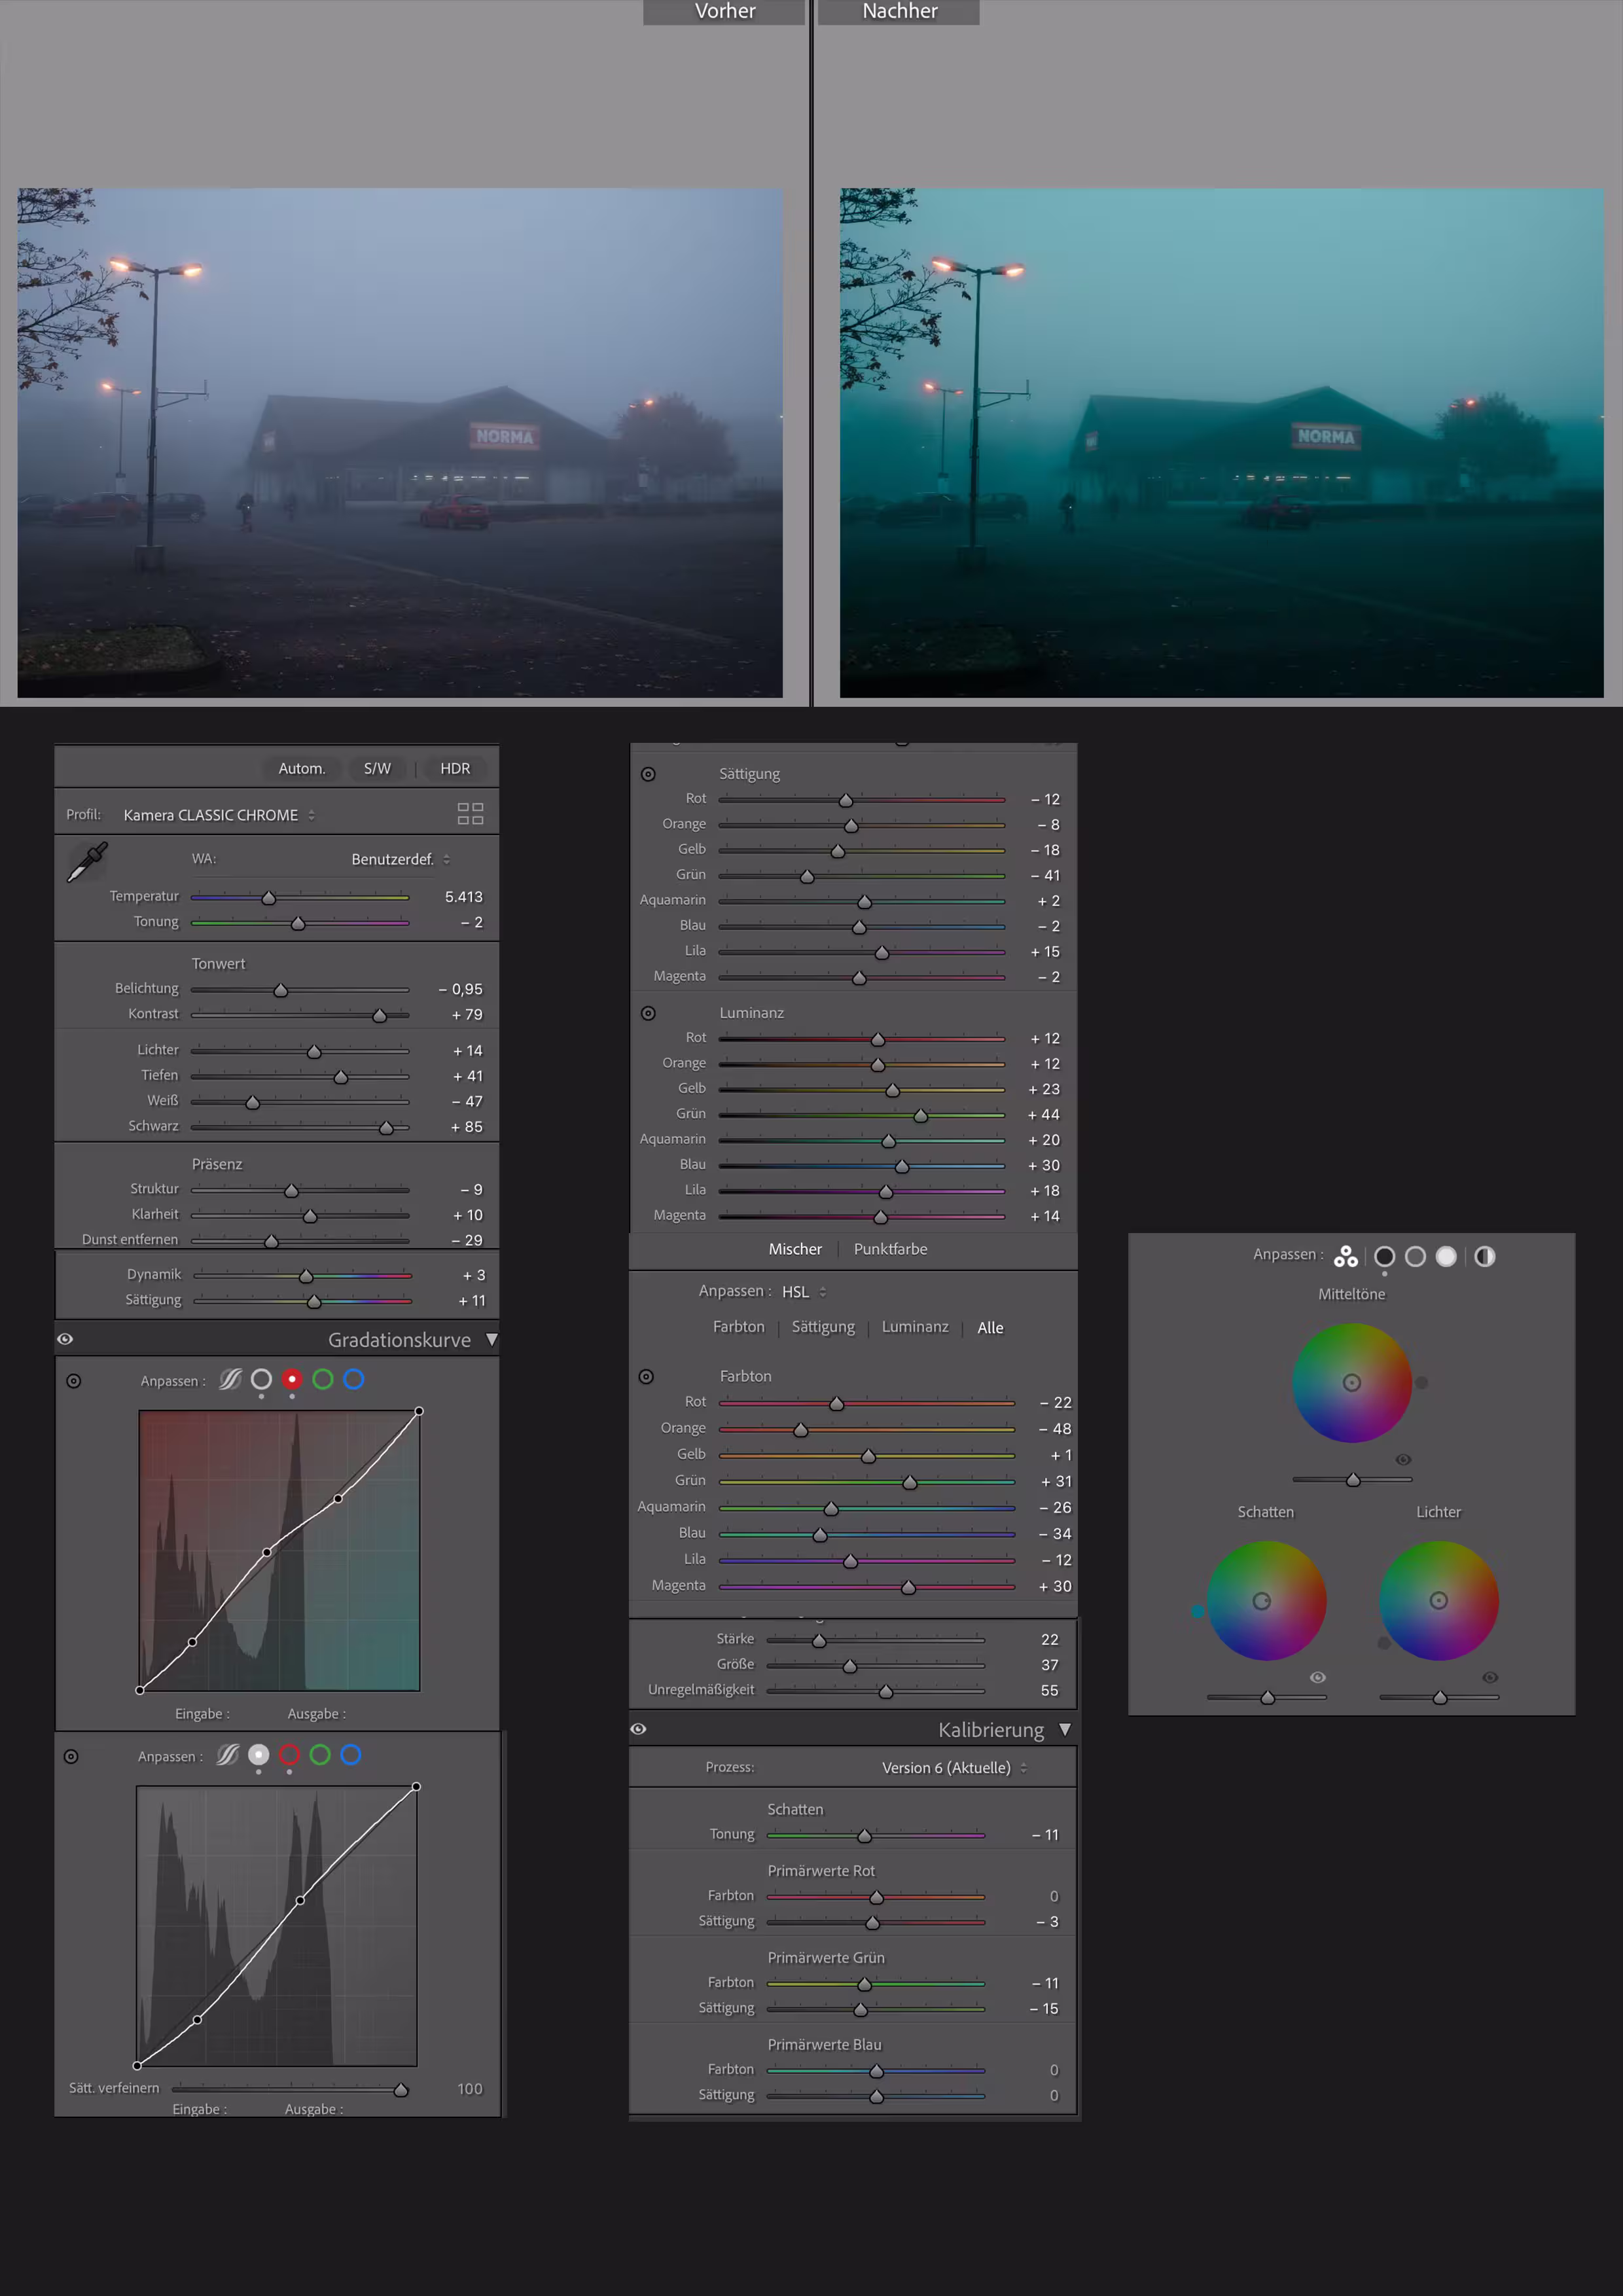Collapse the Gradationskurve panel triangle
The image size is (1623, 2296).
[x=491, y=1340]
